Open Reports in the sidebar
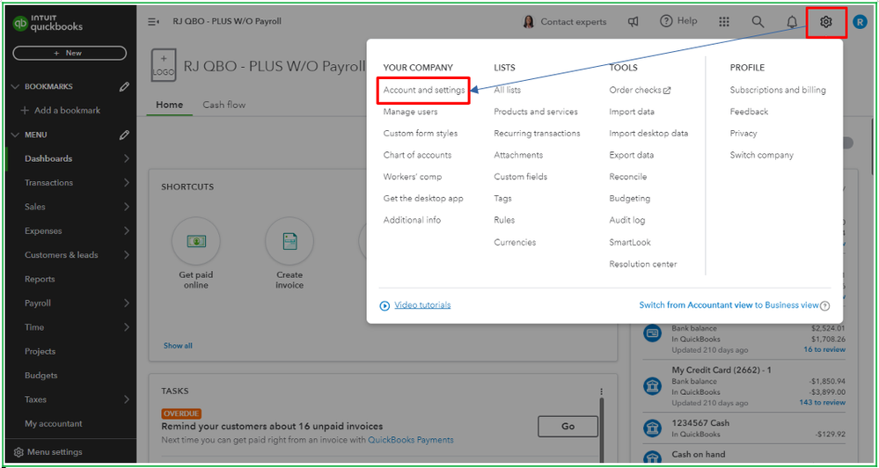Screen dimensions: 879x468 [x=40, y=279]
